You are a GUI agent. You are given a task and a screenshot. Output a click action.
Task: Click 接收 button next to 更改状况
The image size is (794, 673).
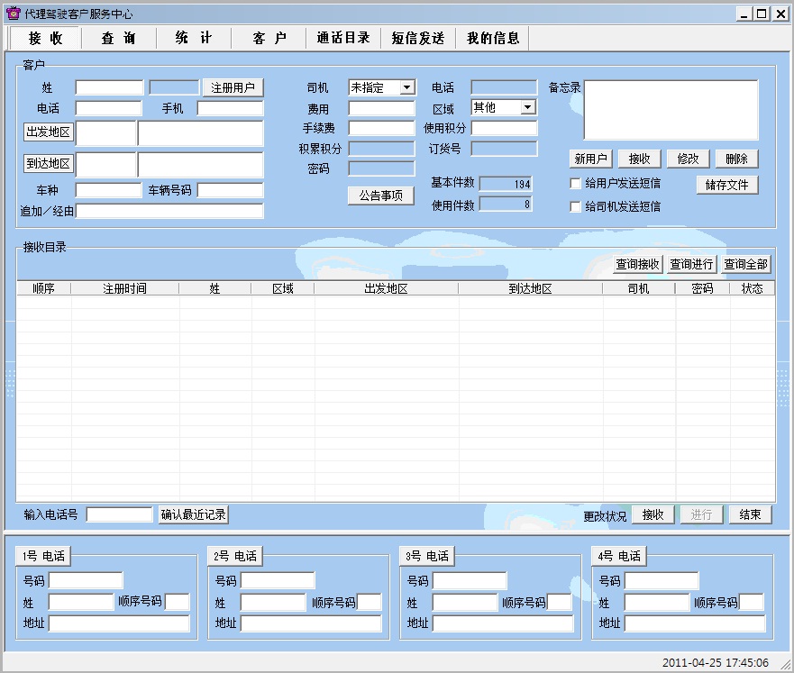click(653, 514)
